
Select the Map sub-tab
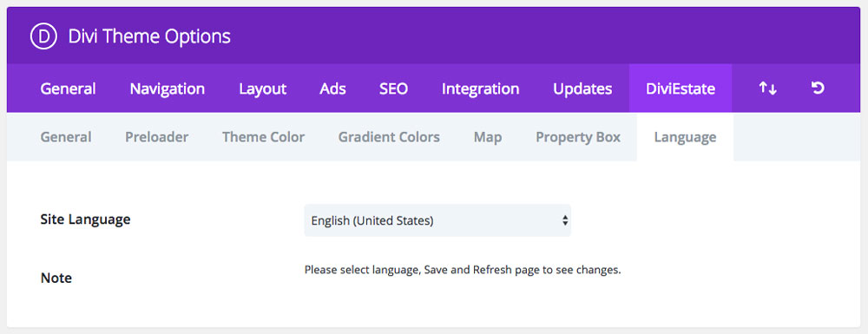click(x=488, y=137)
